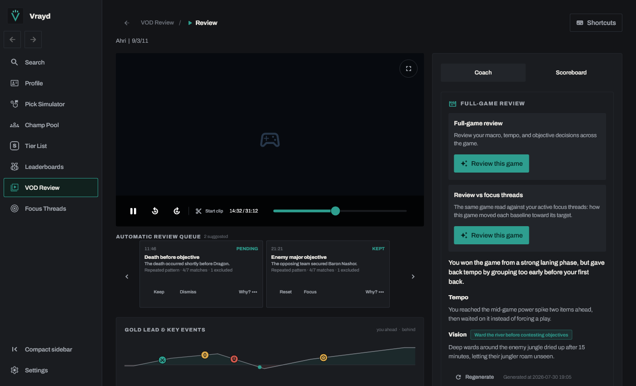Click the Vrayd logo icon
The width and height of the screenshot is (636, 386).
[15, 16]
